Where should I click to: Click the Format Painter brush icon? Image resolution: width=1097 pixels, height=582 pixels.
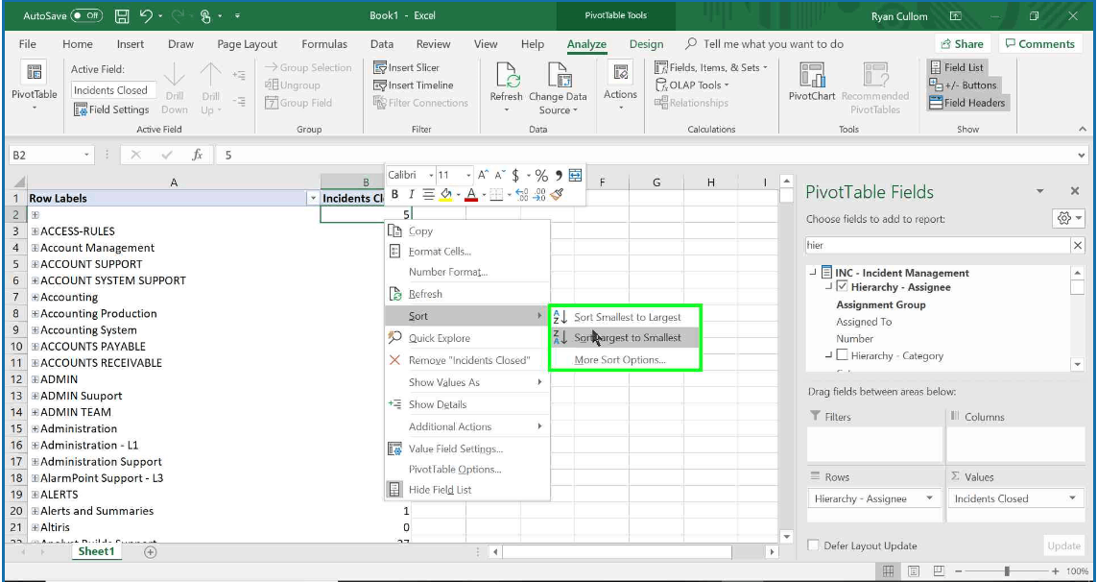557,195
